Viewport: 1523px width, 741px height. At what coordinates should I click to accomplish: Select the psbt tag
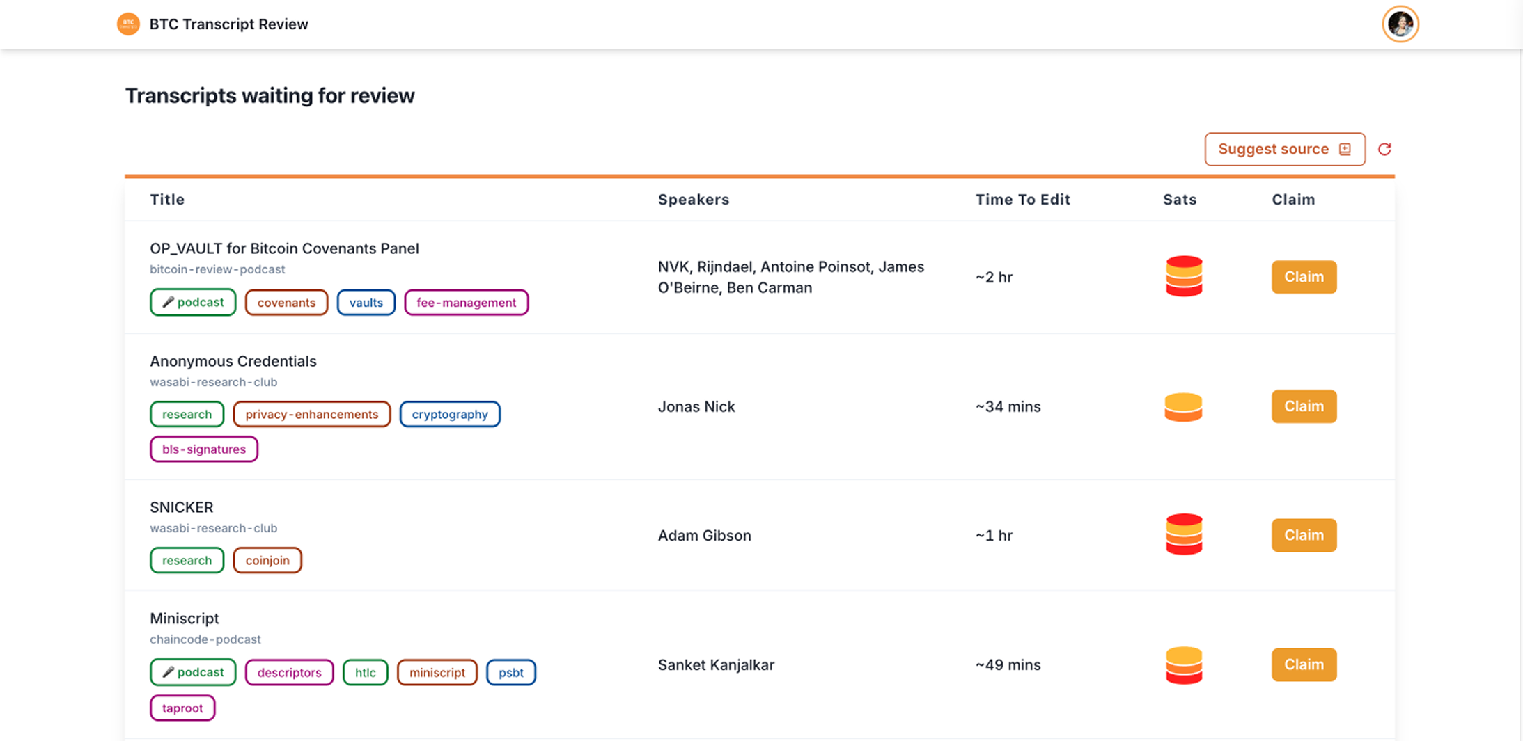click(x=510, y=672)
